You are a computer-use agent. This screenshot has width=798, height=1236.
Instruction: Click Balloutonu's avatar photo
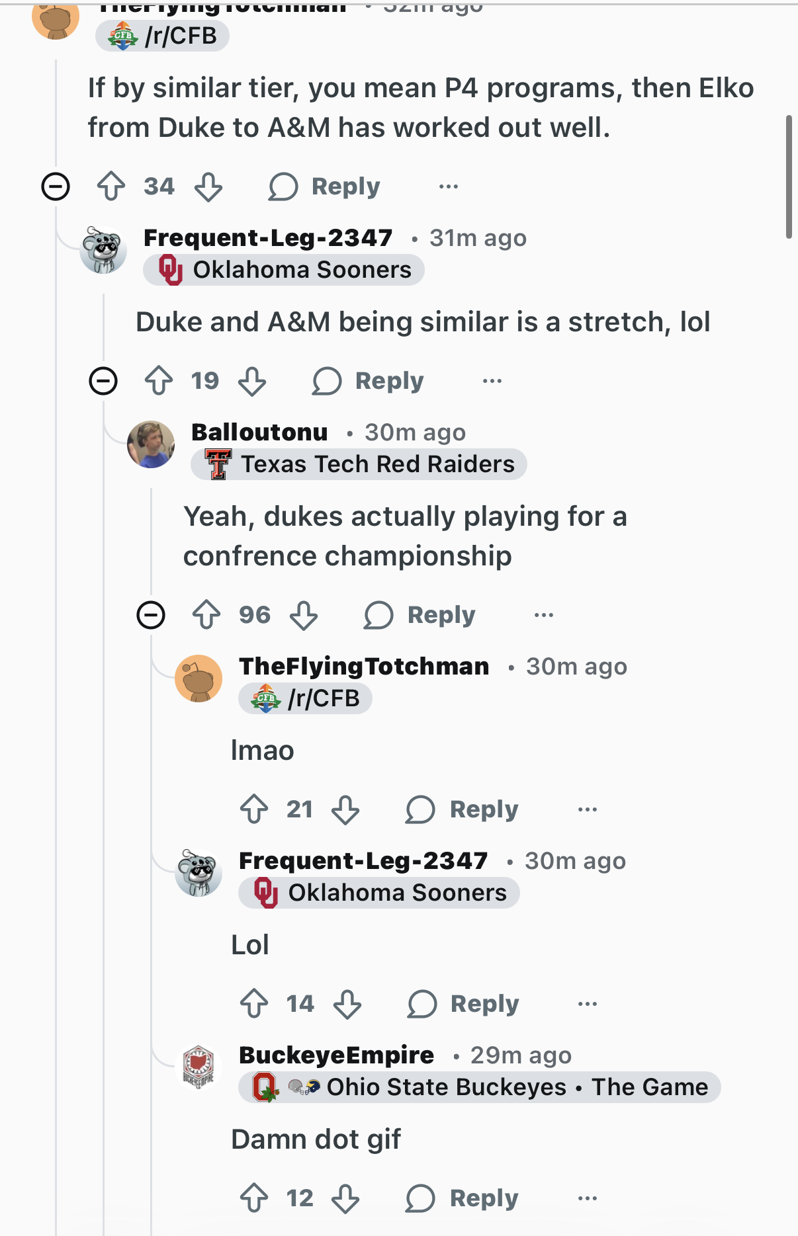click(151, 444)
